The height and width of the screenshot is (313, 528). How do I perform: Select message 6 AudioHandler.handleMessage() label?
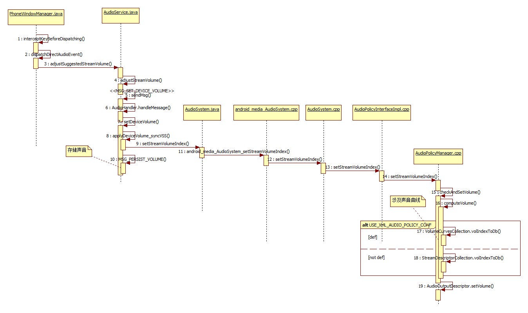(x=138, y=108)
